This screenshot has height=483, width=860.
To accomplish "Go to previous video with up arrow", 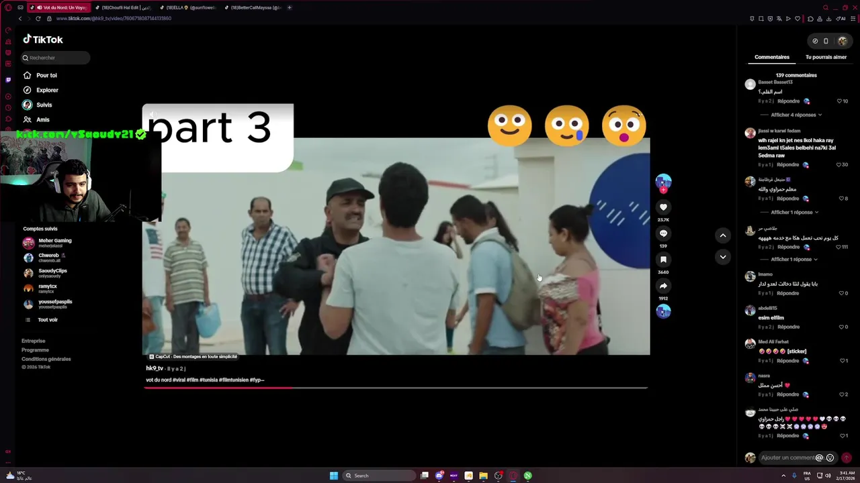I will pos(723,235).
